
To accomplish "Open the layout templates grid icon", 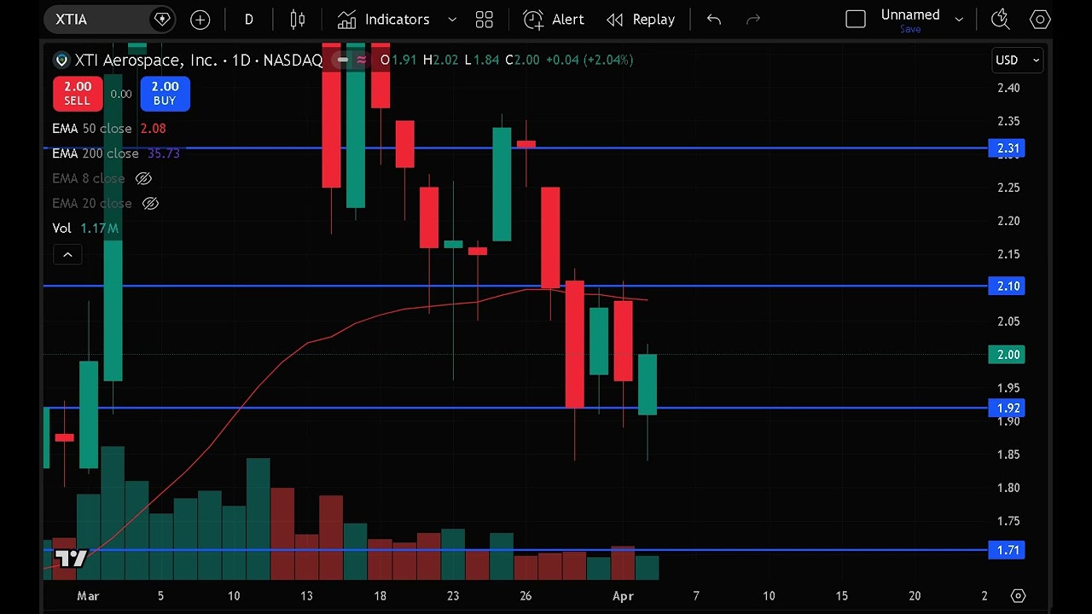I will pos(485,20).
